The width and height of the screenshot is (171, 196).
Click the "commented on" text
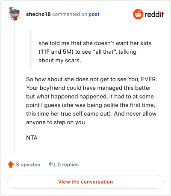pyautogui.click(x=70, y=14)
